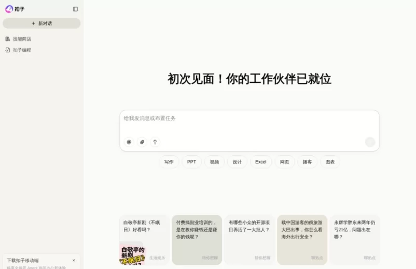Click the 下载扣子移动端 banner text

[23, 260]
